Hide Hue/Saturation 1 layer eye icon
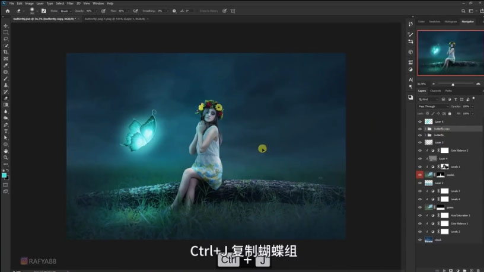The width and height of the screenshot is (484, 272). (x=420, y=215)
